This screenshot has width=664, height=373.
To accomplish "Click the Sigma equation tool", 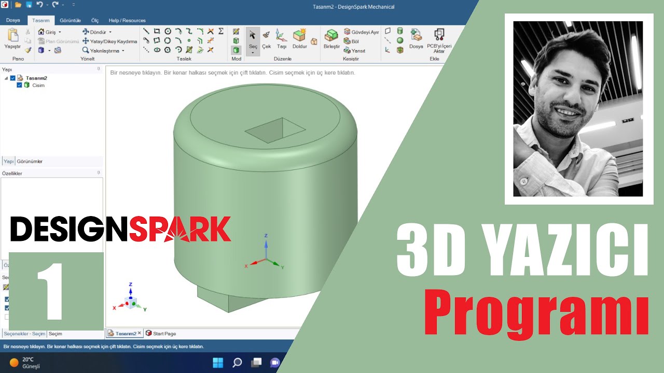I will pyautogui.click(x=222, y=31).
